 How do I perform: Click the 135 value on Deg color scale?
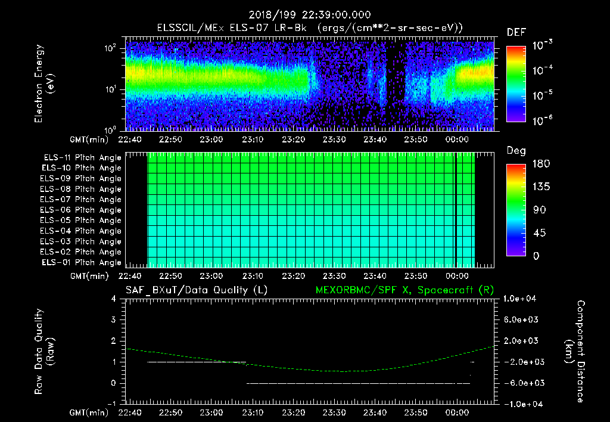(x=541, y=187)
